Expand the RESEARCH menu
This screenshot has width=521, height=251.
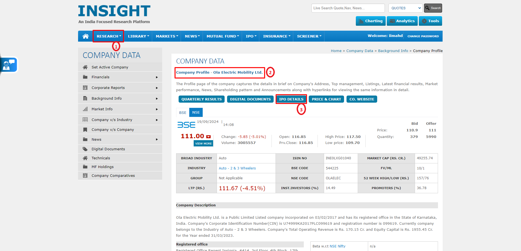[109, 36]
